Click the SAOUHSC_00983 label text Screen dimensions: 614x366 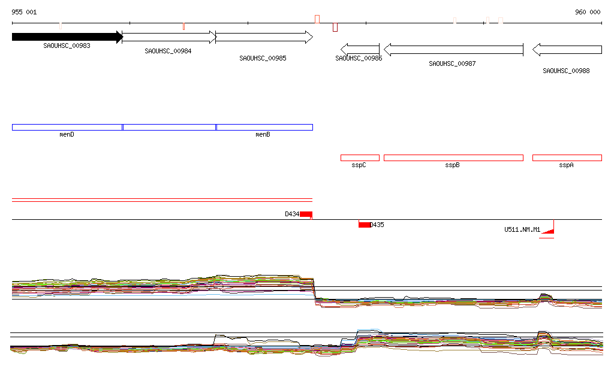coord(67,46)
